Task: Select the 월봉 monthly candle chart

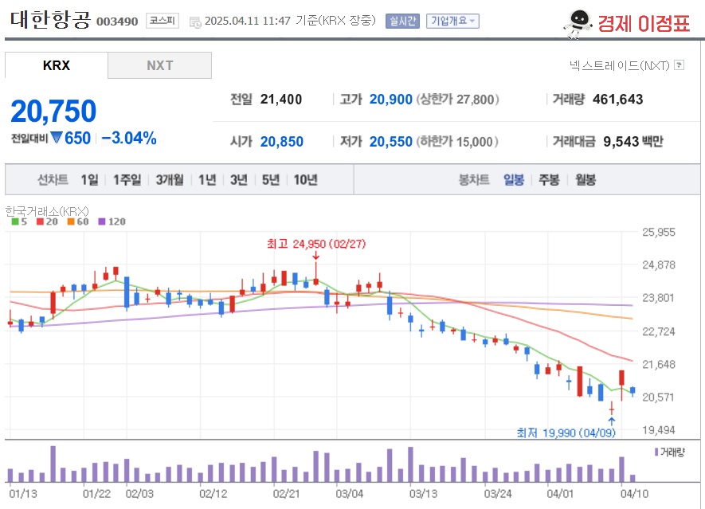Action: [x=586, y=180]
